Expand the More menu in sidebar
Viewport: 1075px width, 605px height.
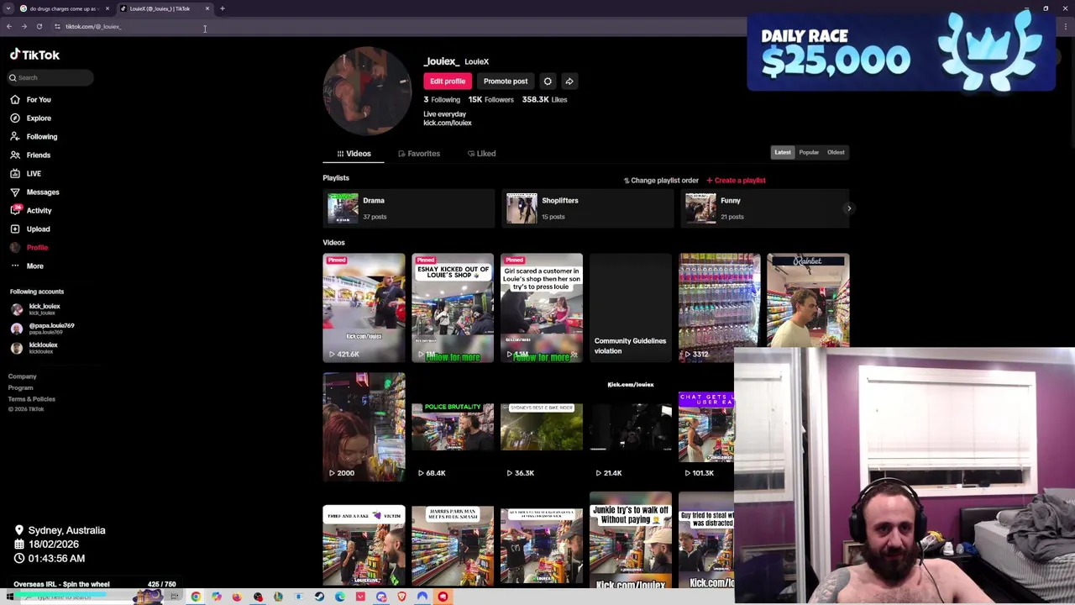tap(27, 266)
